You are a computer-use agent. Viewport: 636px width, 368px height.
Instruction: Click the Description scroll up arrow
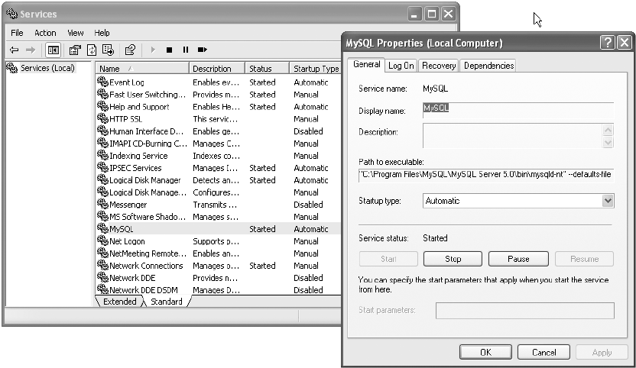point(608,130)
